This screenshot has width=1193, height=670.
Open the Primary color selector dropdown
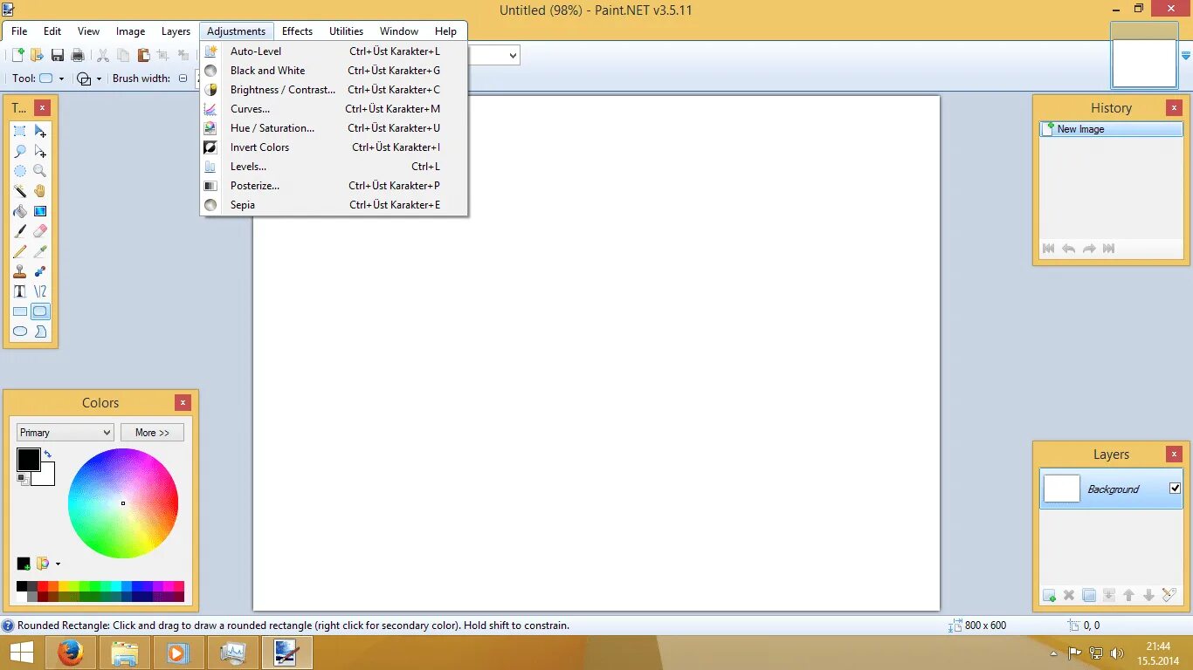(66, 433)
